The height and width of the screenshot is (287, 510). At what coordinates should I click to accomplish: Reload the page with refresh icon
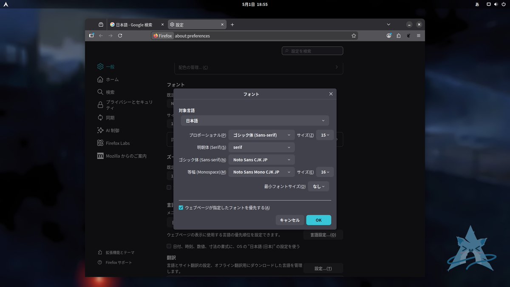[120, 36]
